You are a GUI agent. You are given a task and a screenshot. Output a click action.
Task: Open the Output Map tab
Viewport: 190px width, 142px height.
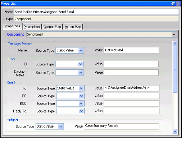click(x=52, y=27)
